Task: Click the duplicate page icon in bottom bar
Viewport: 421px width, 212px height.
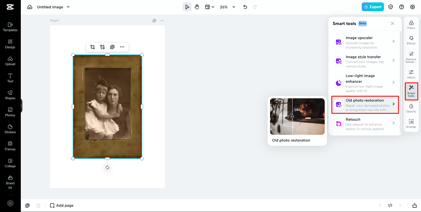Action: point(27,205)
